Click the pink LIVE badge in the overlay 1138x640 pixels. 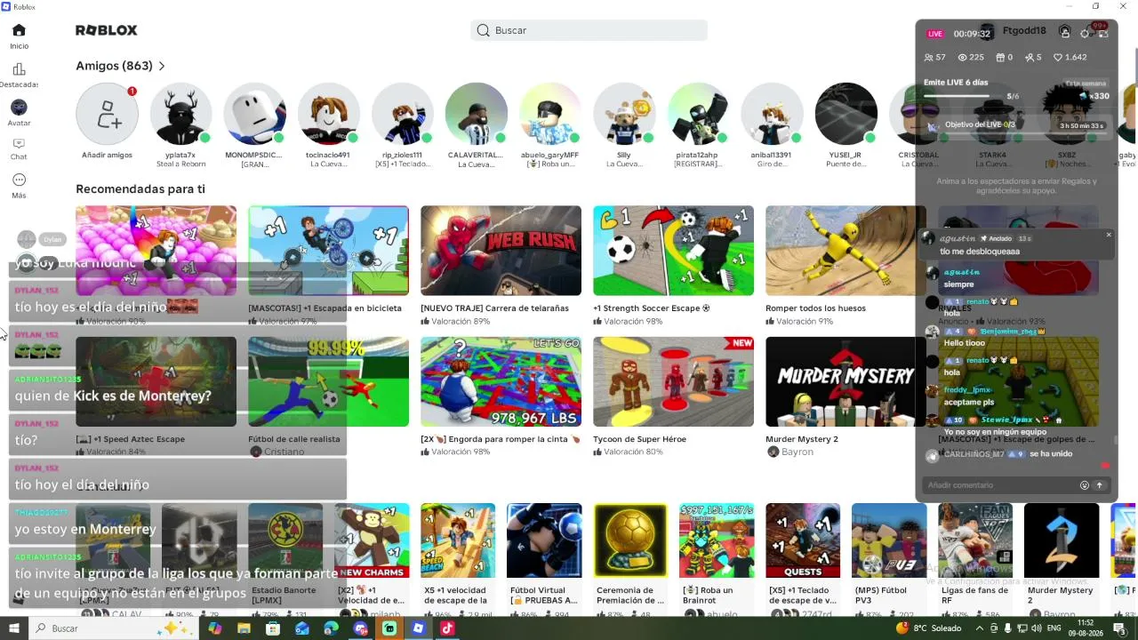(x=935, y=34)
